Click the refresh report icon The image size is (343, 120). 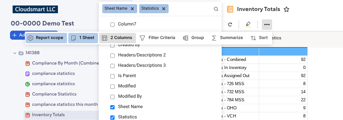pos(230,25)
